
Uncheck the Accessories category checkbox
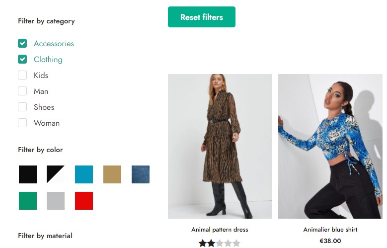(22, 44)
